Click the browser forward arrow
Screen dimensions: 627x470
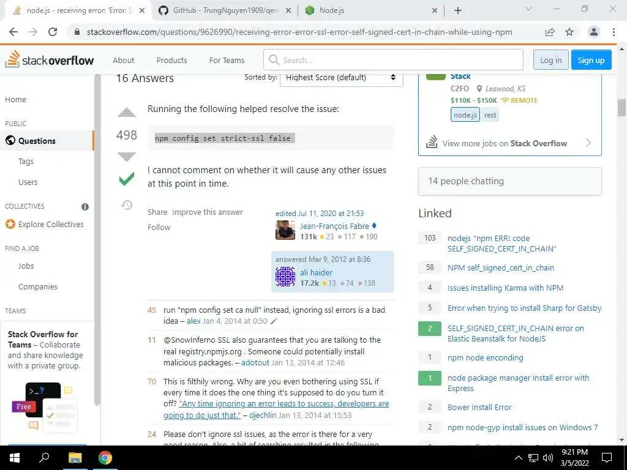(33, 32)
